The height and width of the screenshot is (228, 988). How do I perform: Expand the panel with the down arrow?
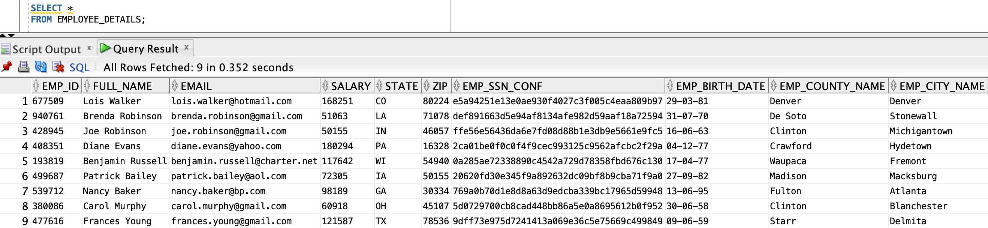click(11, 35)
